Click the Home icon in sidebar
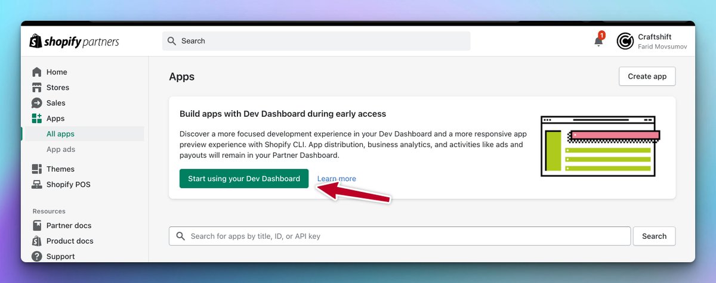Viewport: 716px width, 283px height. (37, 72)
